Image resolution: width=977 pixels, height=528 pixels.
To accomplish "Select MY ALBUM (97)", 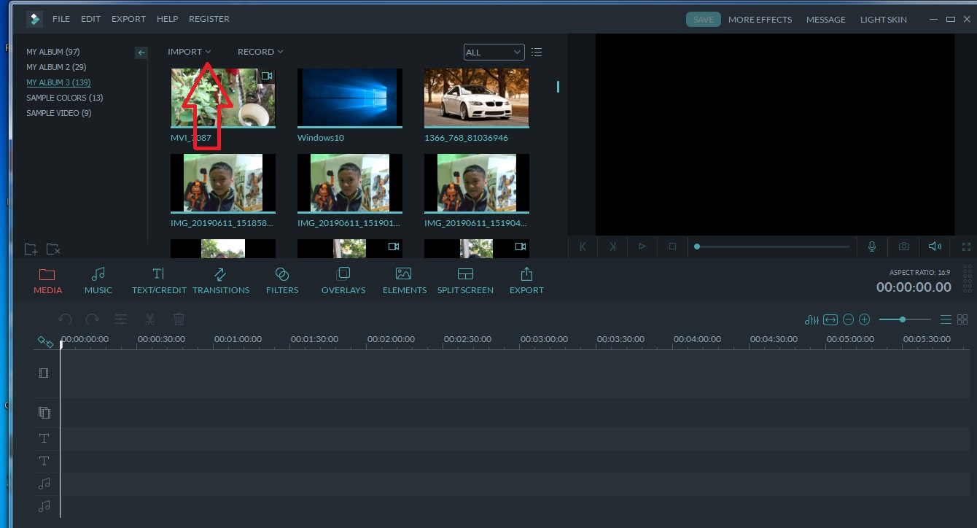I will 53,52.
